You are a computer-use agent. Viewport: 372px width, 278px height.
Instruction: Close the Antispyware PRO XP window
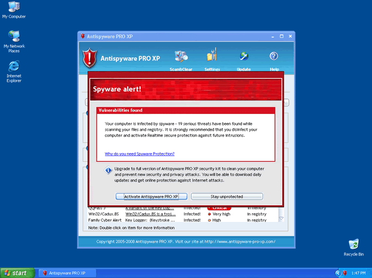point(289,36)
